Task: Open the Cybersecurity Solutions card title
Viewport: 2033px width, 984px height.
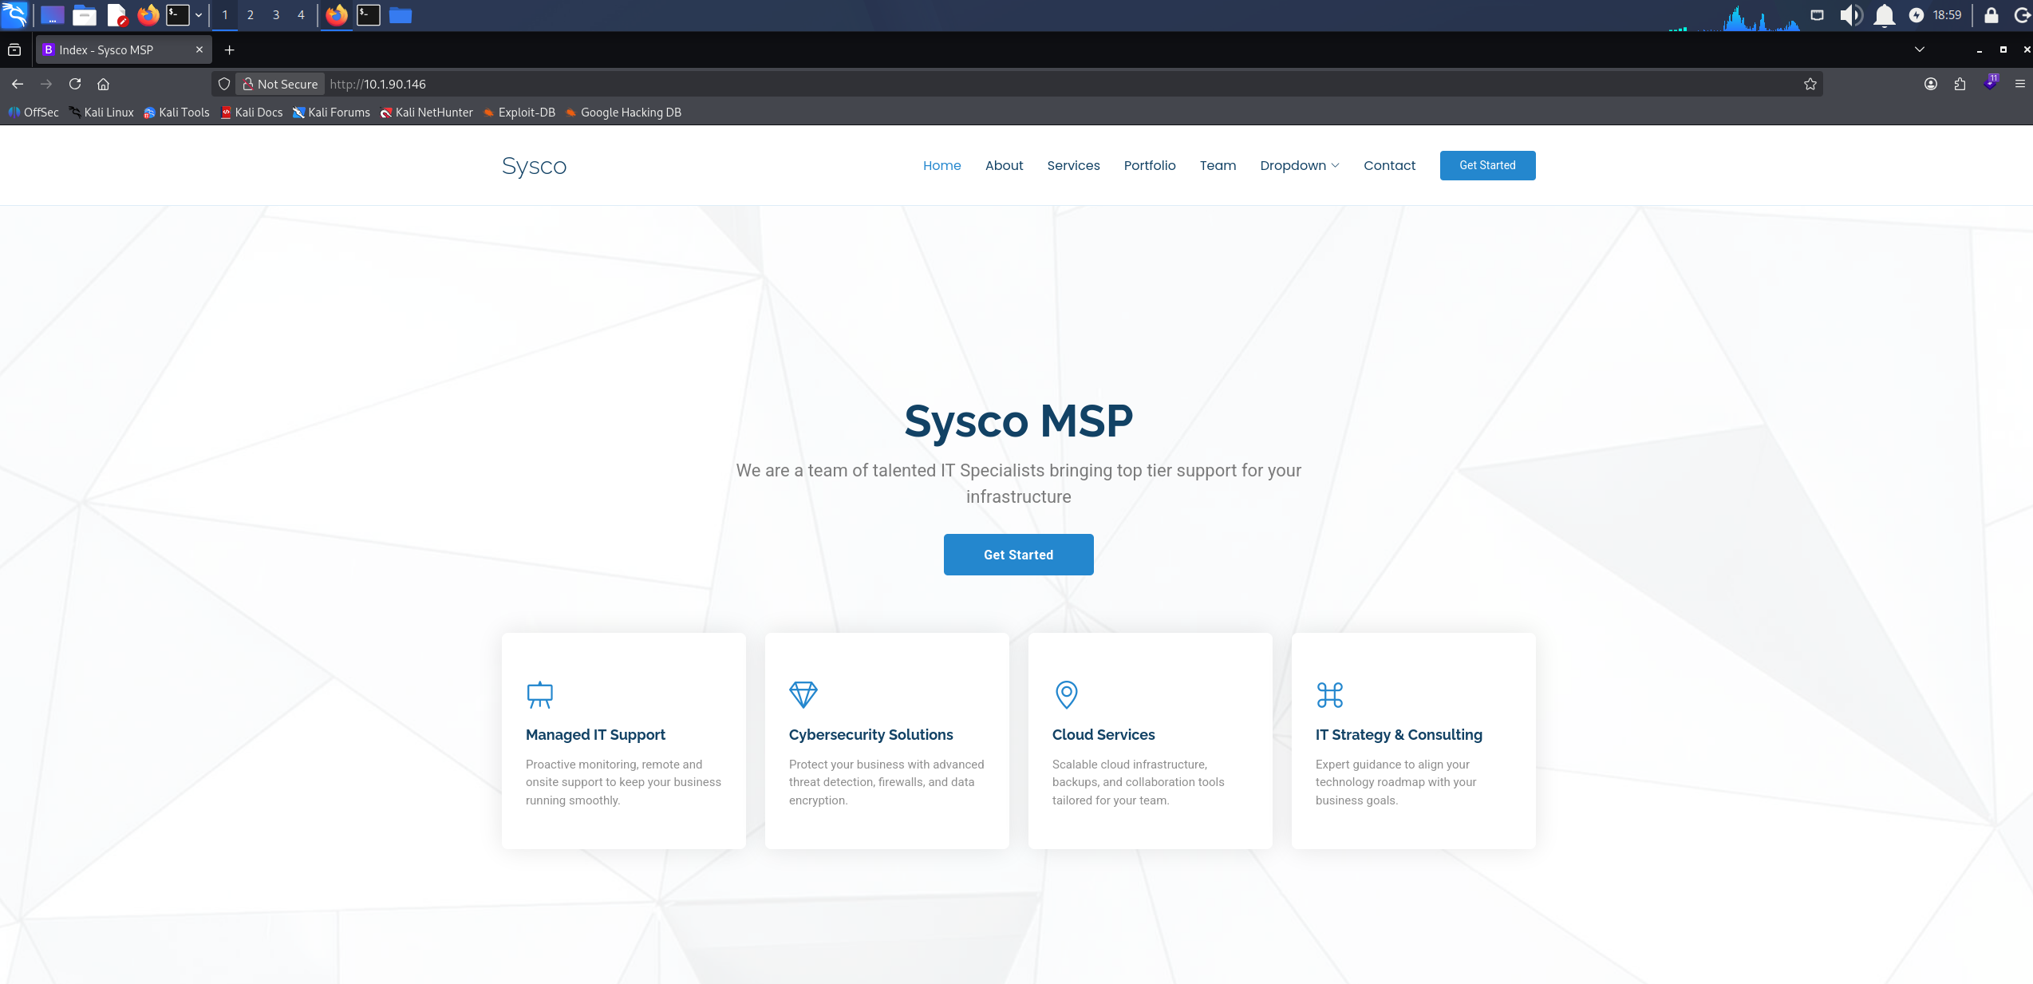Action: pos(870,734)
